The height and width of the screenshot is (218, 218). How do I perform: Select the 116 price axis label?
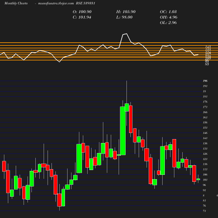[x=205, y=164]
